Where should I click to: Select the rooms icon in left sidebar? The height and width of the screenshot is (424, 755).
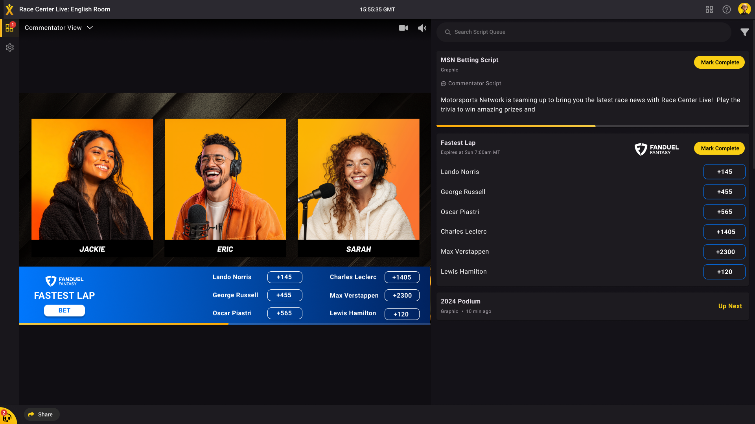pyautogui.click(x=10, y=27)
